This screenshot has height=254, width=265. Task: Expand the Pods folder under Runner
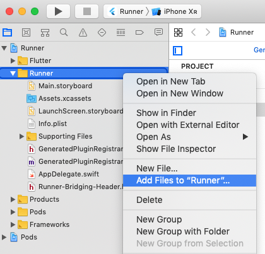click(x=13, y=212)
